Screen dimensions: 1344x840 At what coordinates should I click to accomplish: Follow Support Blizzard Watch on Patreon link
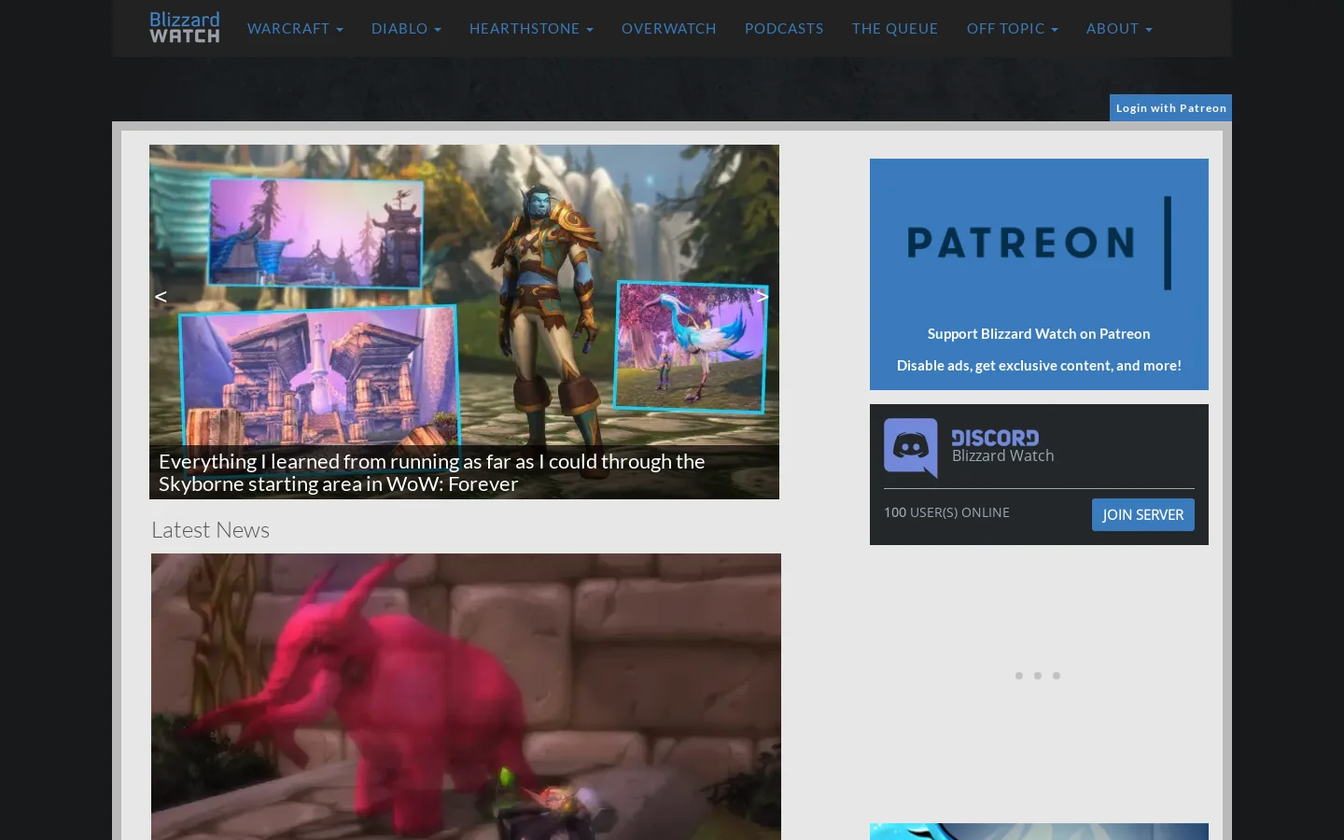[x=1039, y=334]
